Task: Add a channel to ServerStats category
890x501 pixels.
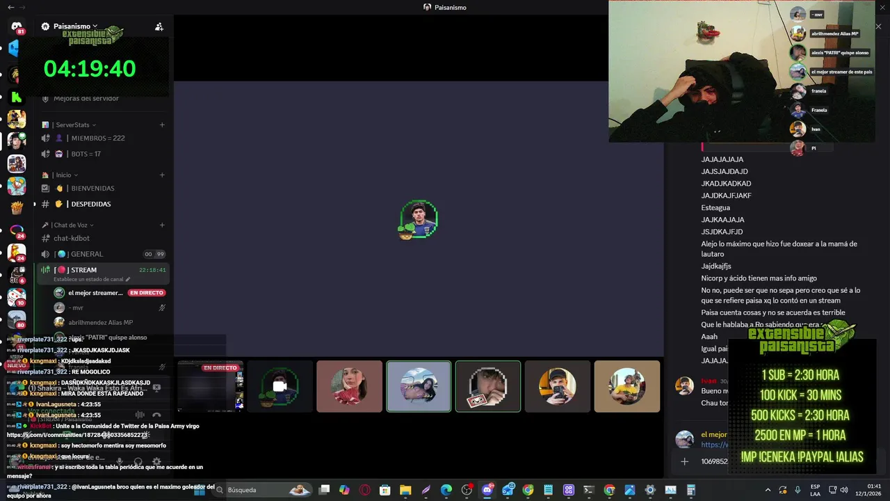Action: pos(162,125)
